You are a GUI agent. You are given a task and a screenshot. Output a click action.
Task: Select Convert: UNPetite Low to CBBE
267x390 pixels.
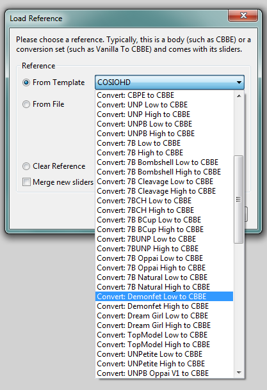[164, 354]
